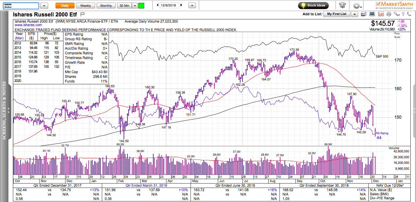The image size is (416, 202).
Task: Click the 173.39 price high label
Action: 294,50
